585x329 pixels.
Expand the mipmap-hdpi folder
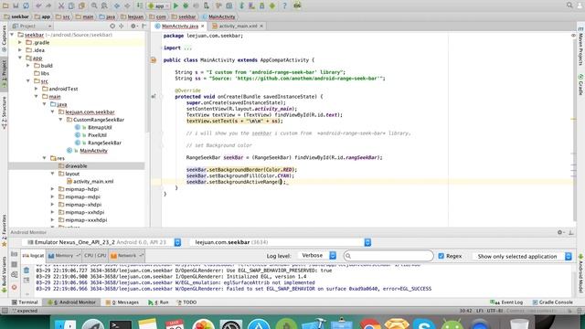53,189
